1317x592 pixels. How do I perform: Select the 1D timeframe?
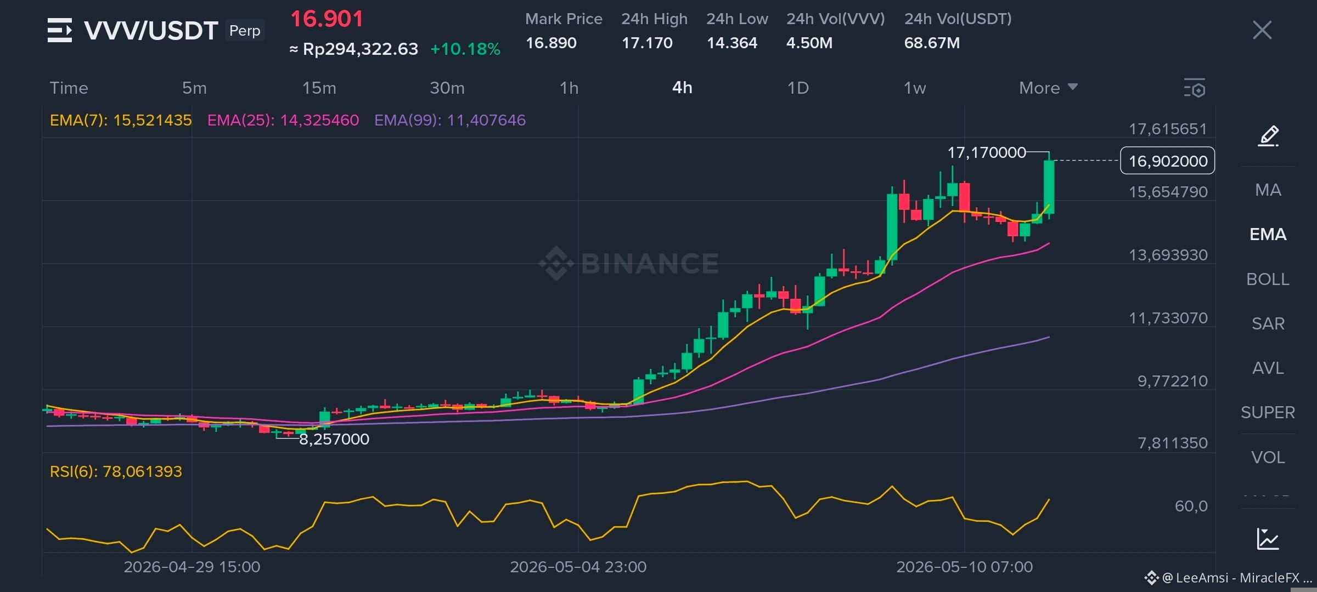(798, 88)
